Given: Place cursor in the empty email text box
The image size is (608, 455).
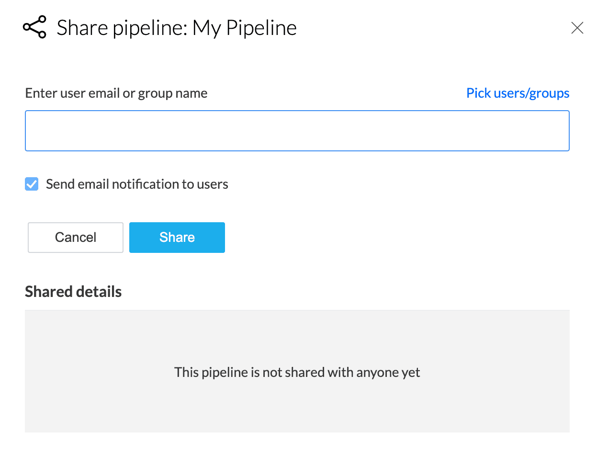Looking at the screenshot, I should click(x=297, y=131).
